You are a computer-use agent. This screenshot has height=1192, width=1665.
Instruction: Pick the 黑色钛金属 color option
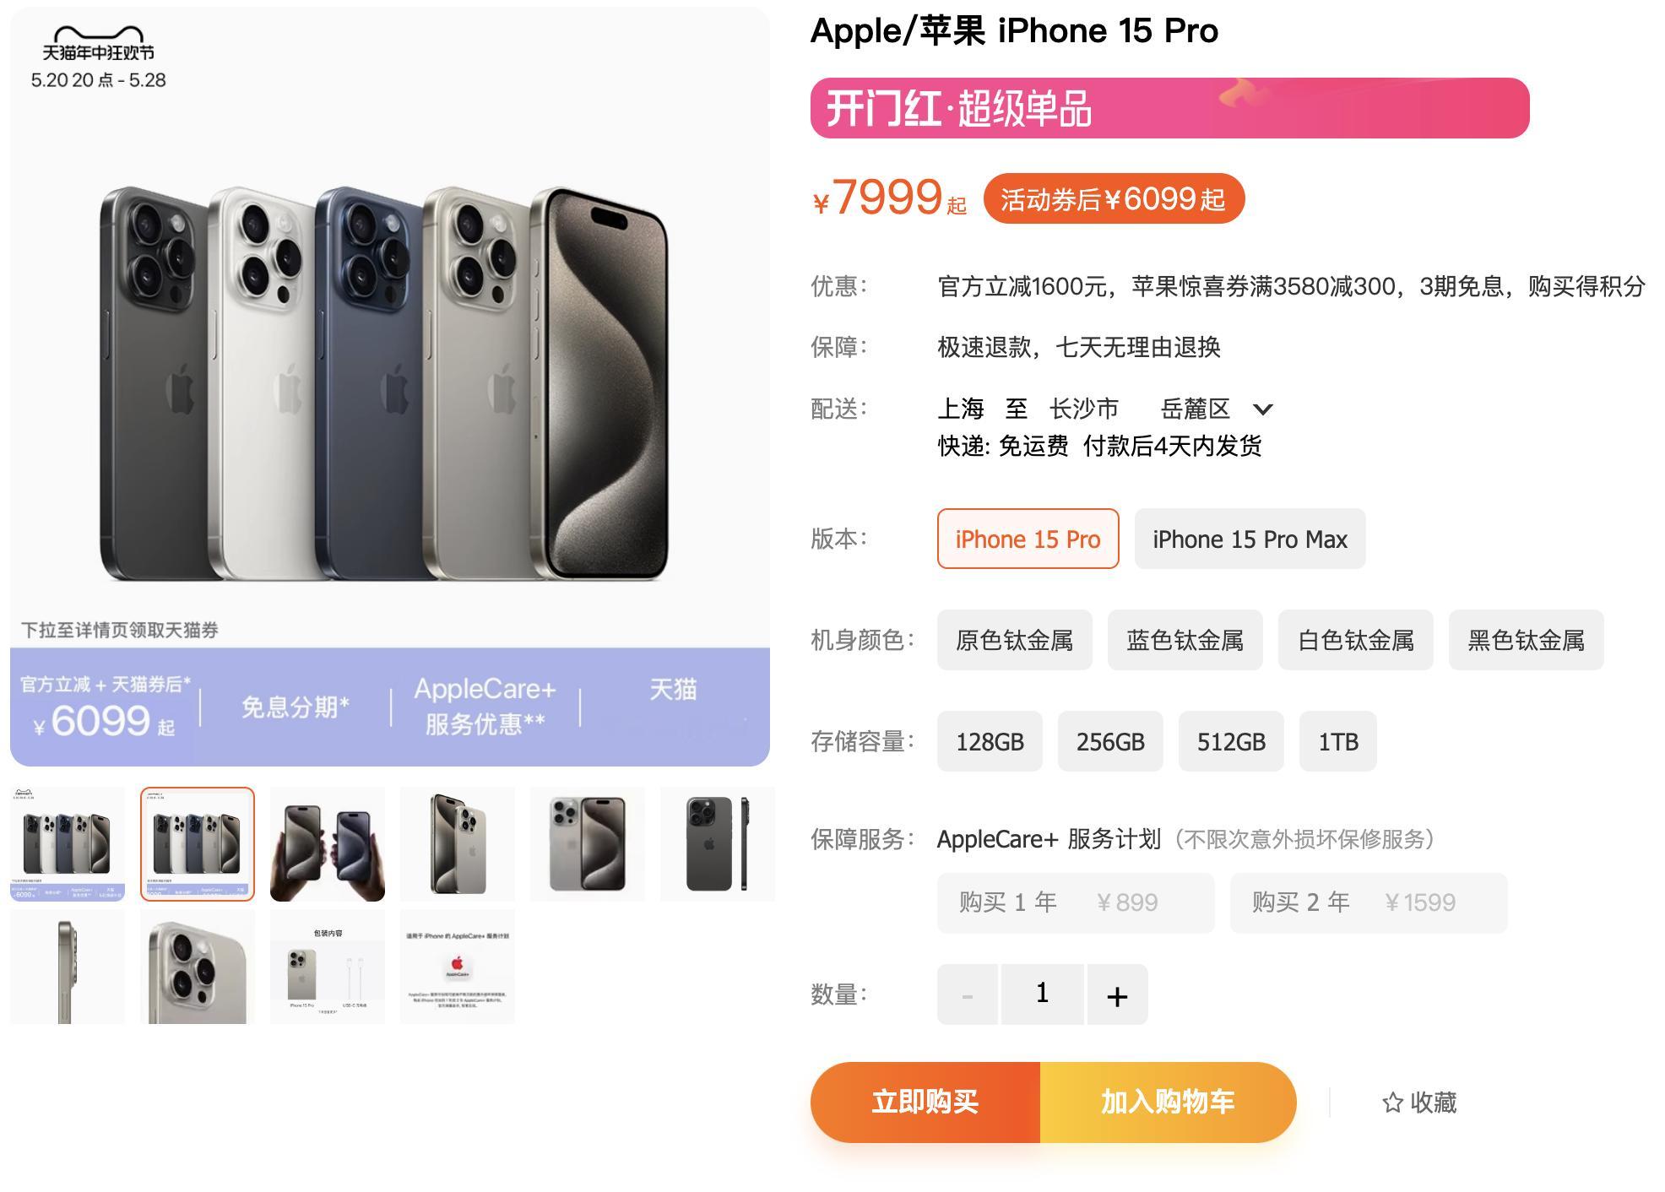(1526, 640)
